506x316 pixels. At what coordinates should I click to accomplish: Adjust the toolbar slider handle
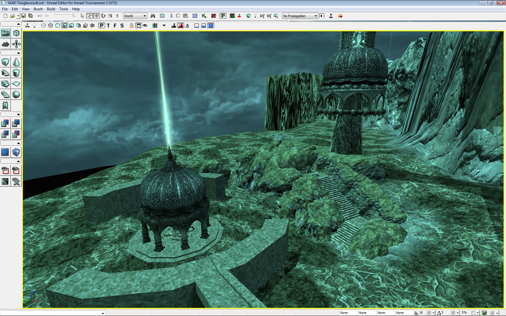click(74, 15)
